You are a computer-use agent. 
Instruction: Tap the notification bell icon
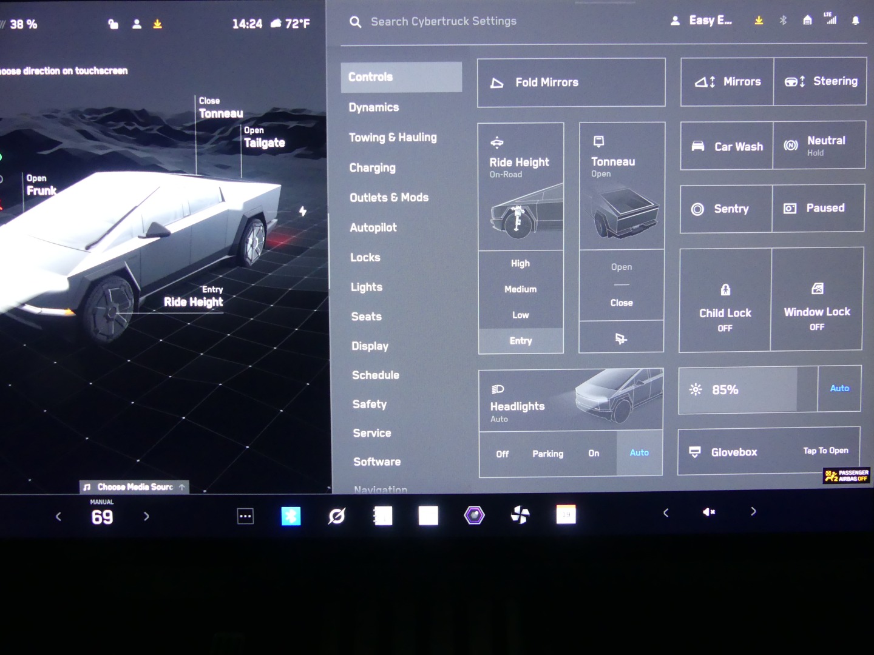pos(855,21)
